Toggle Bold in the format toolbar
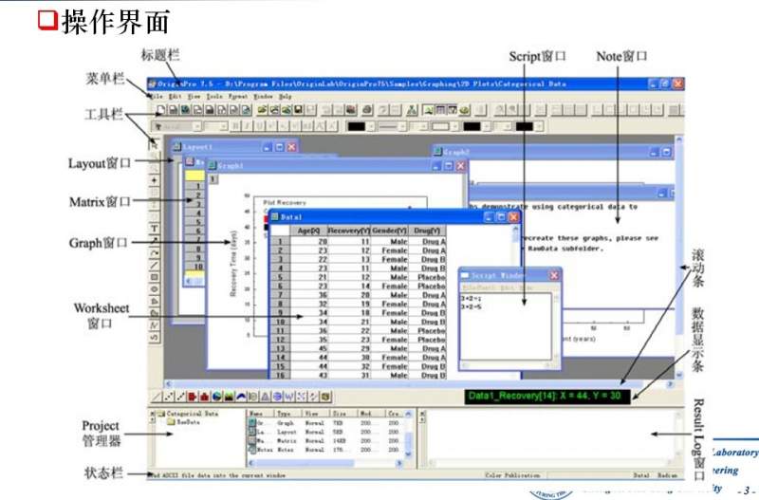 pyautogui.click(x=235, y=127)
